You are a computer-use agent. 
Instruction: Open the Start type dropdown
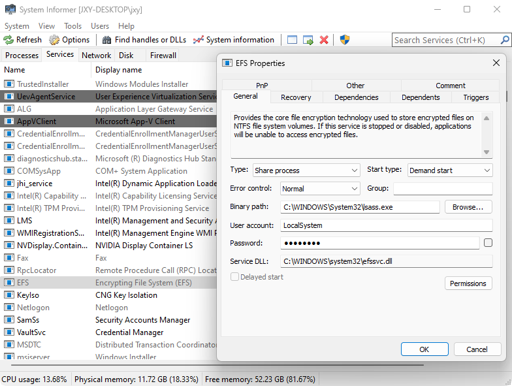coord(449,170)
